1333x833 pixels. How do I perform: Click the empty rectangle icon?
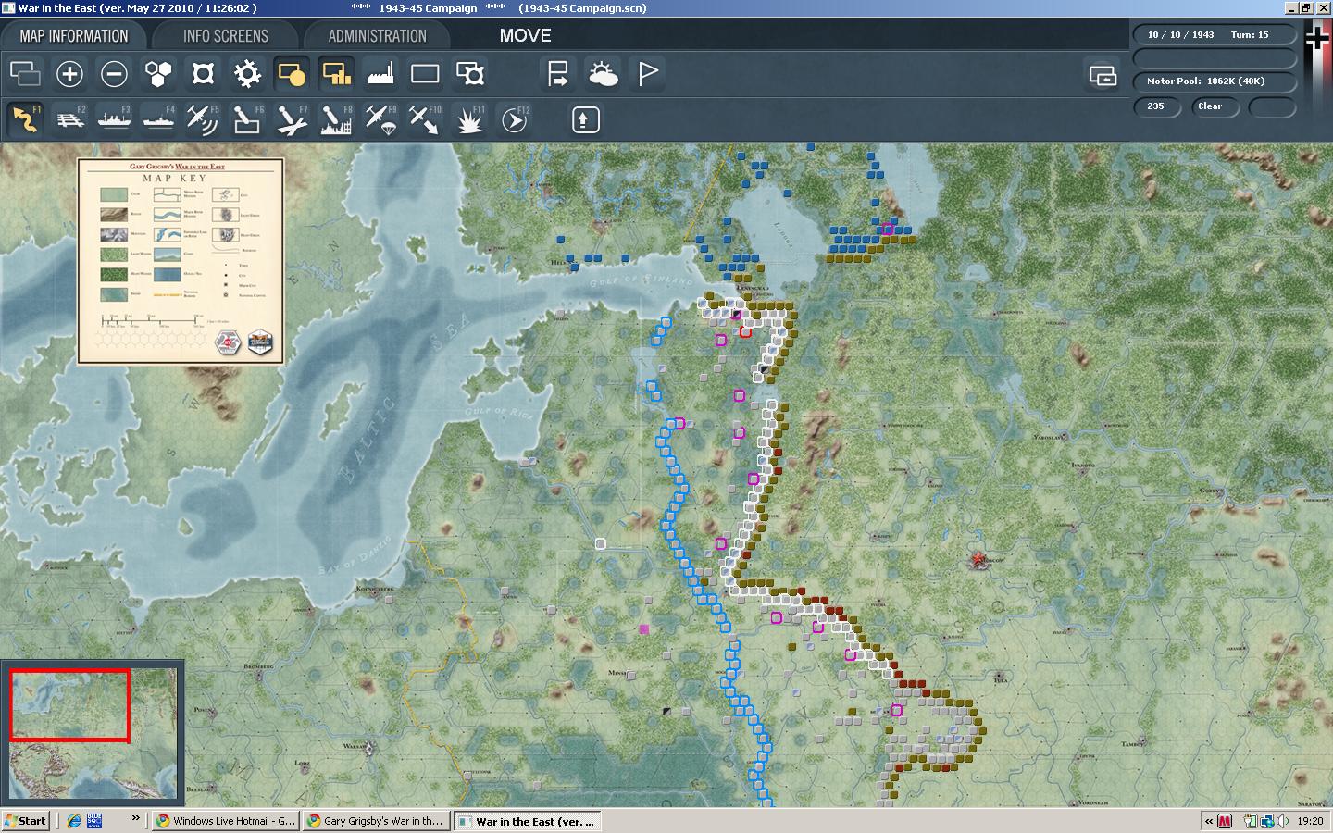[425, 73]
